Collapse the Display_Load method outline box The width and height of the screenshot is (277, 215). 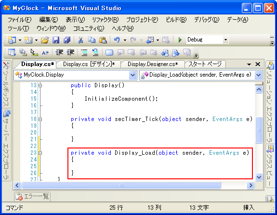pos(40,153)
